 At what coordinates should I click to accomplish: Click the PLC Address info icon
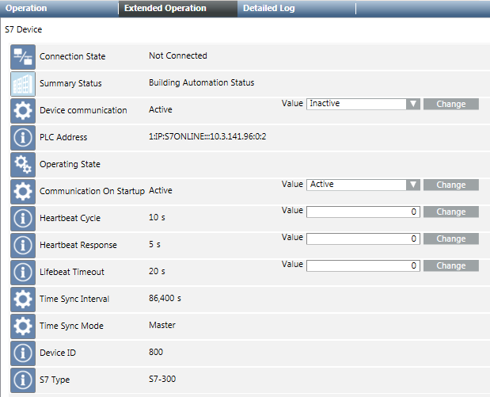23,137
